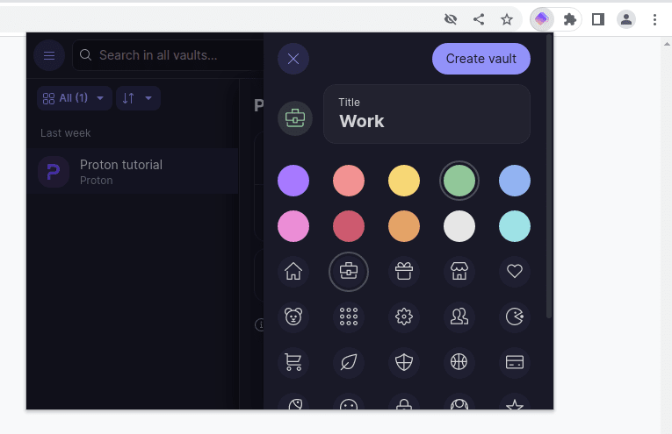Select the two people vault icon
This screenshot has height=434, width=672.
pyautogui.click(x=459, y=317)
